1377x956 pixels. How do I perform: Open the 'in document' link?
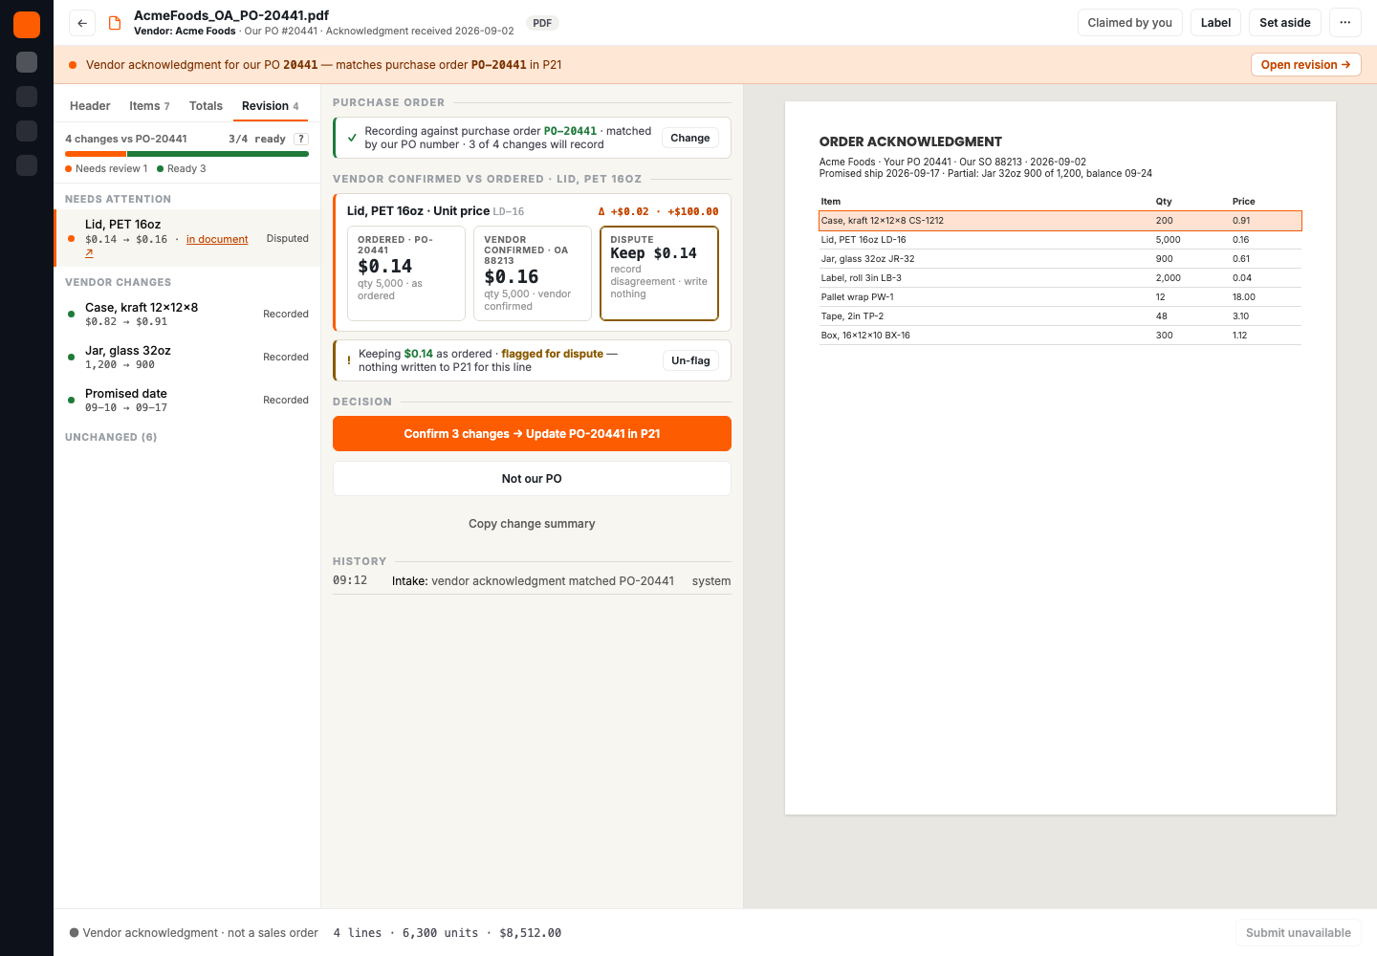(x=217, y=240)
